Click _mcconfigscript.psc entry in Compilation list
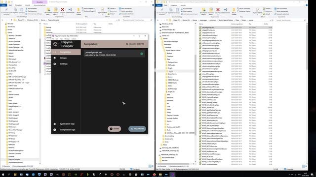Viewport: 316px width, 177px height. point(114,54)
